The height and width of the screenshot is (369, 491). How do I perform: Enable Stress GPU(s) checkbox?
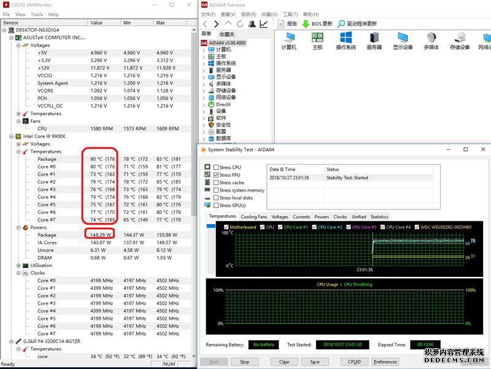pyautogui.click(x=216, y=205)
